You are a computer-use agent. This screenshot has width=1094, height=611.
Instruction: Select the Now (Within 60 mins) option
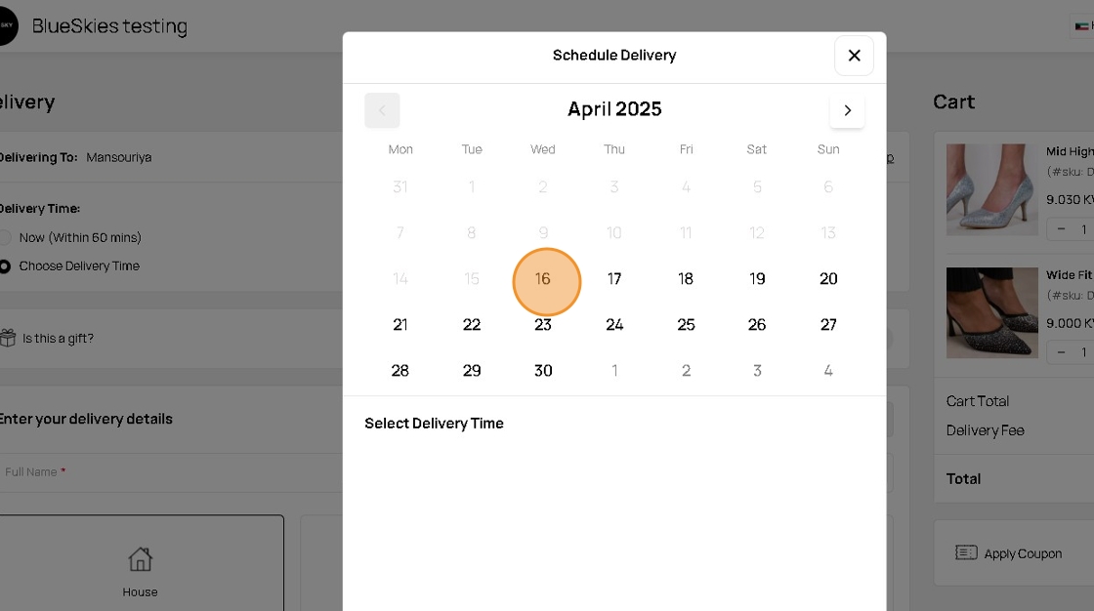pyautogui.click(x=6, y=237)
